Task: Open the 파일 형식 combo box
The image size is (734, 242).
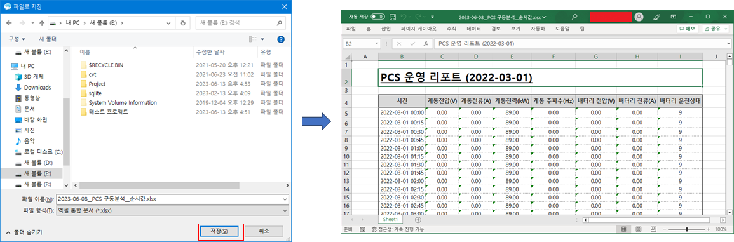Action: point(172,210)
